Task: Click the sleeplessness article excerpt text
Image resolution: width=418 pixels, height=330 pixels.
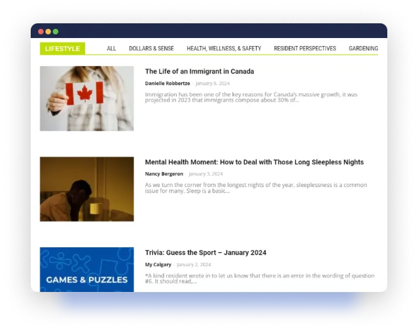Action: coord(256,188)
